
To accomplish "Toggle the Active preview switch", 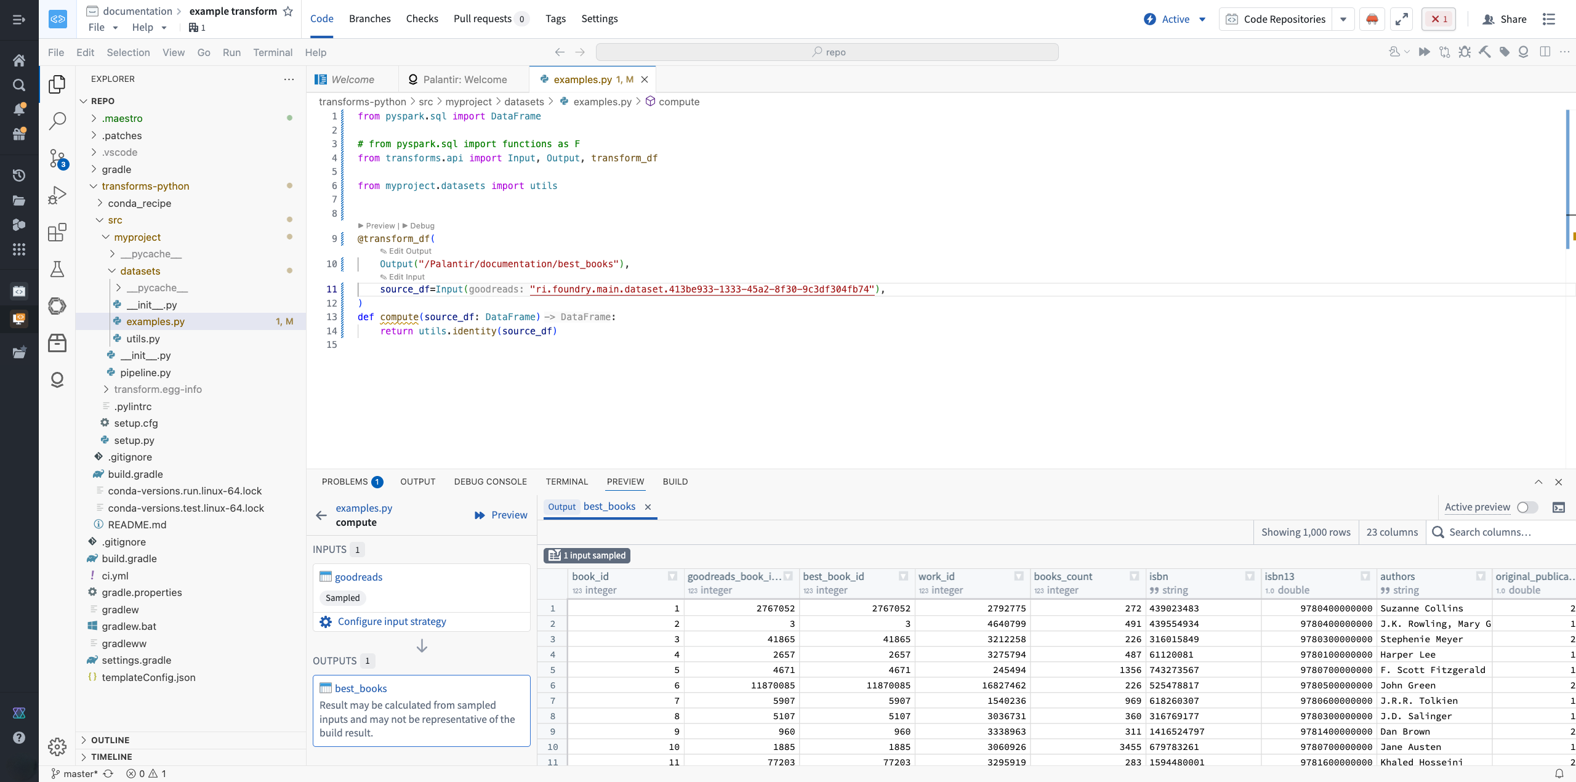I will 1527,507.
